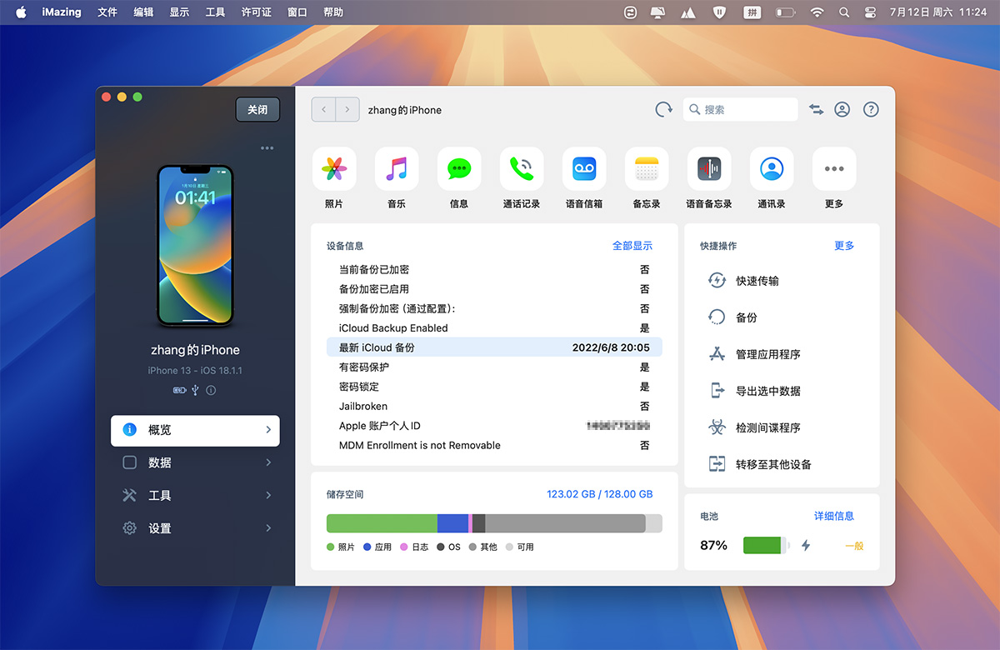
Task: Click the blue 应用 segment of storage bar
Action: (x=452, y=523)
